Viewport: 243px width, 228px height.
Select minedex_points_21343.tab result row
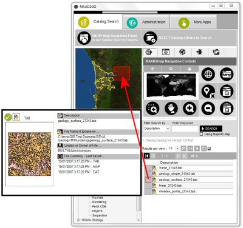[189, 192]
